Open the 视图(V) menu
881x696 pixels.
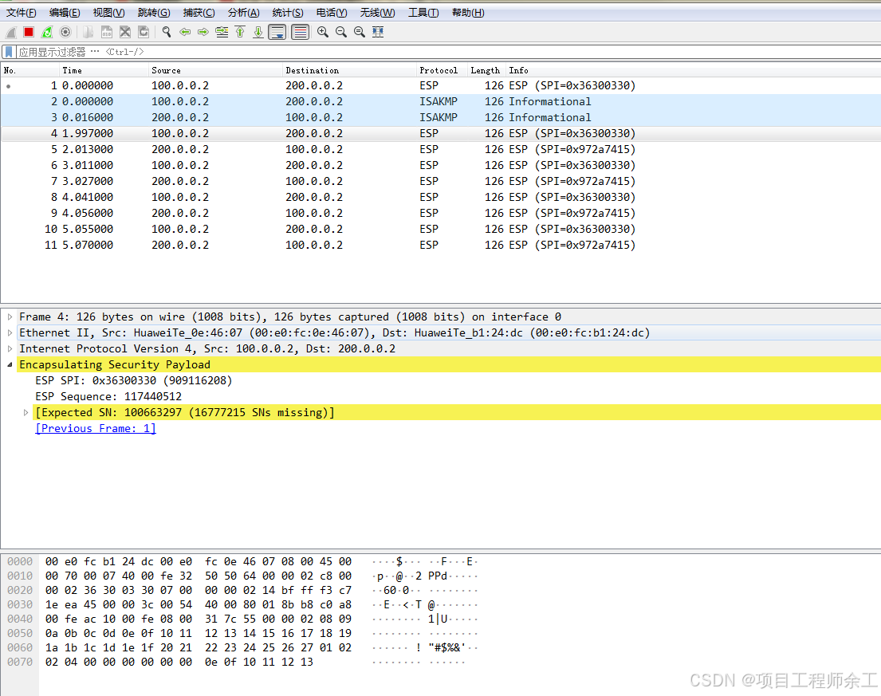109,13
